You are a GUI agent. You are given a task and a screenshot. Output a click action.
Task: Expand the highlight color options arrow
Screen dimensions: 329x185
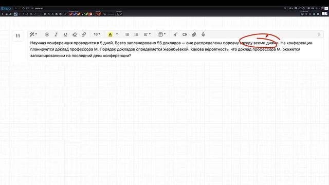[117, 34]
